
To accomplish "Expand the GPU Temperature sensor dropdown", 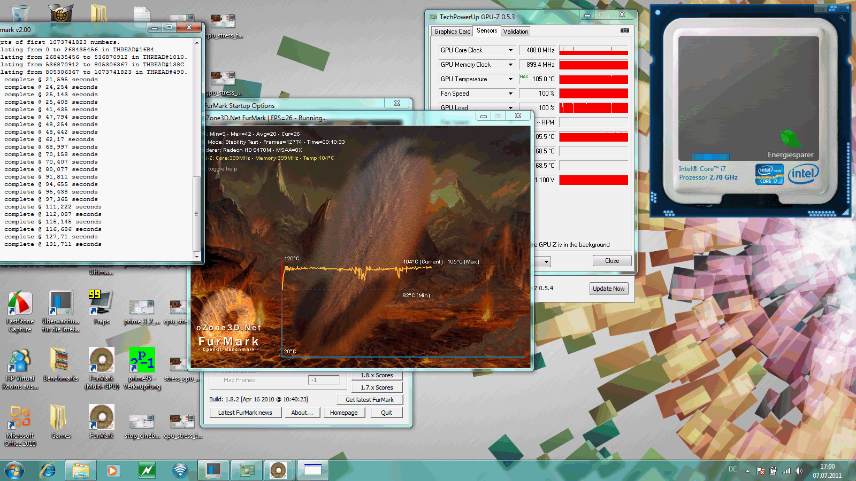I will (x=510, y=79).
